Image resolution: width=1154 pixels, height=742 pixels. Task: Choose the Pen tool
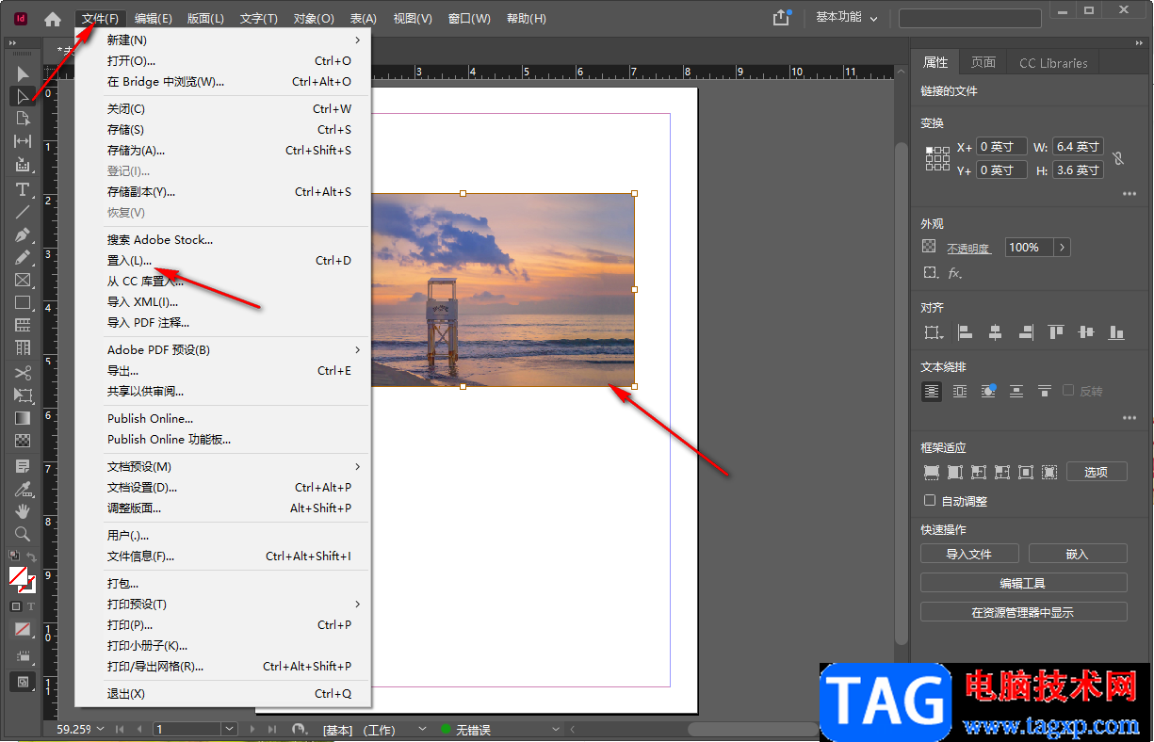click(23, 234)
